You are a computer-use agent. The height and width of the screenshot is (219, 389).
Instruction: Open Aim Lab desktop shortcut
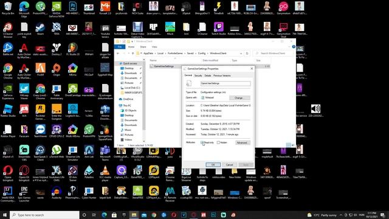click(89, 151)
